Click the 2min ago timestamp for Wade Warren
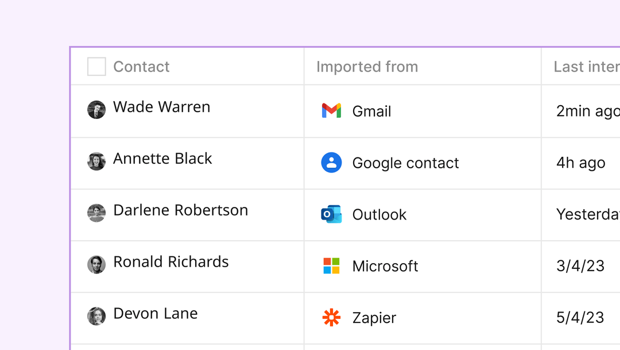This screenshot has width=620, height=350. (584, 111)
